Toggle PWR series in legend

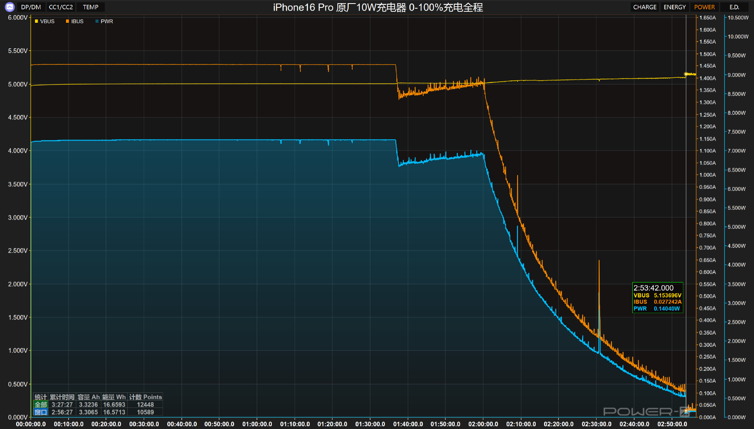[104, 21]
